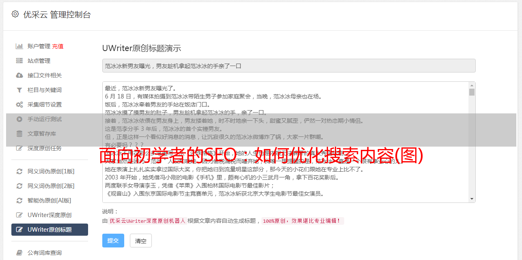
Task: Click the textarea scrollbar down arrow
Action: [472, 199]
